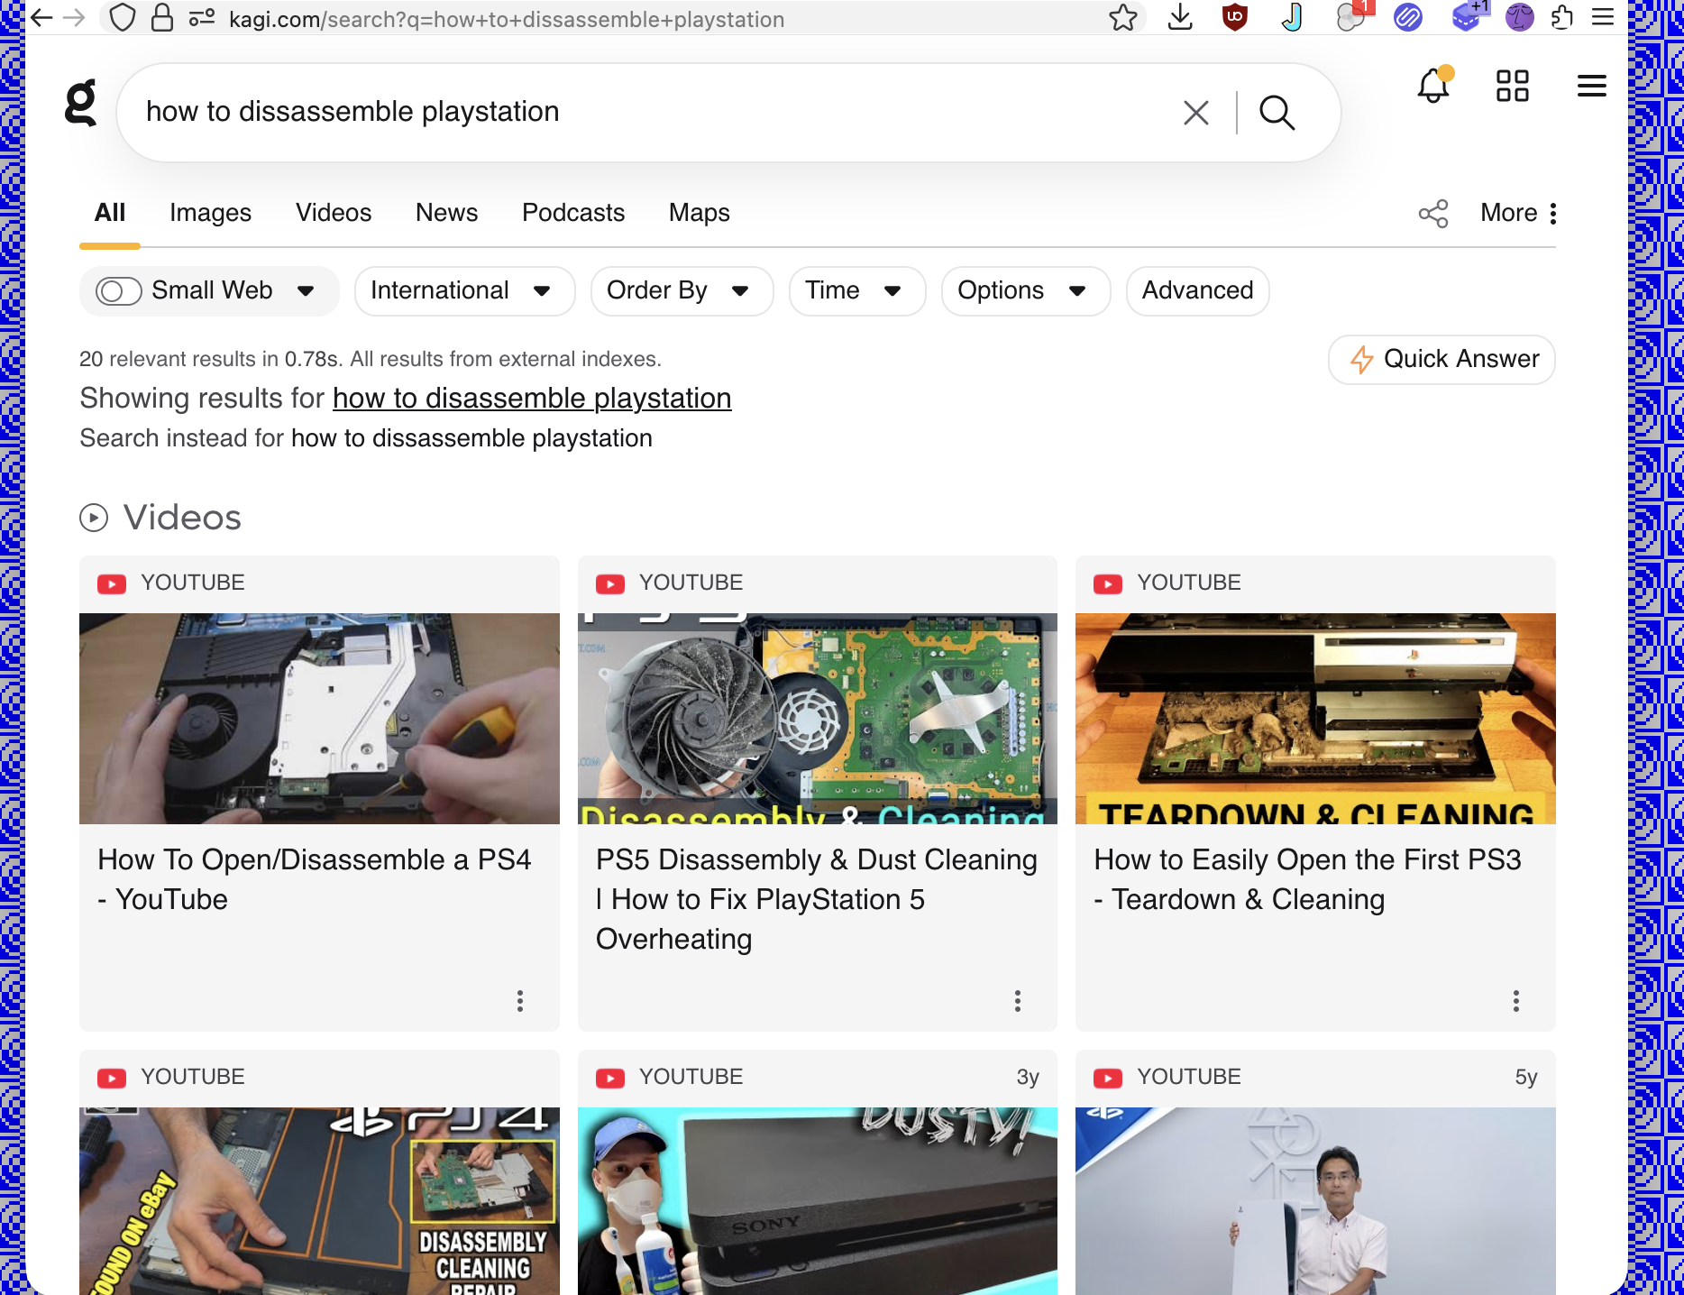Open the apps grid icon beside the bell

(1513, 87)
